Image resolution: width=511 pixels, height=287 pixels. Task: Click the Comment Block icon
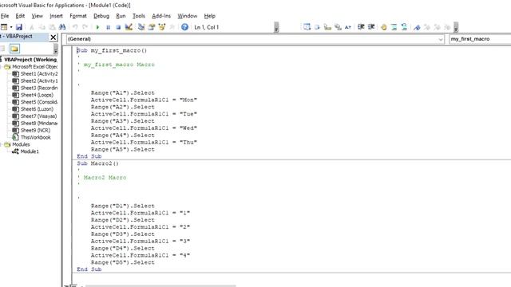[394, 27]
